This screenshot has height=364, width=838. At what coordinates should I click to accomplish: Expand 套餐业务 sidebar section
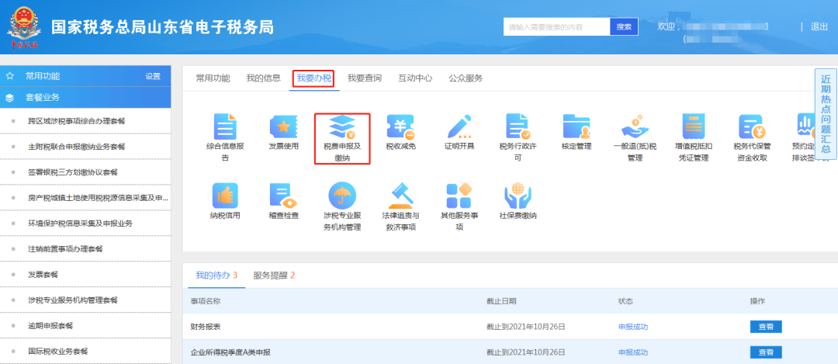(x=85, y=98)
